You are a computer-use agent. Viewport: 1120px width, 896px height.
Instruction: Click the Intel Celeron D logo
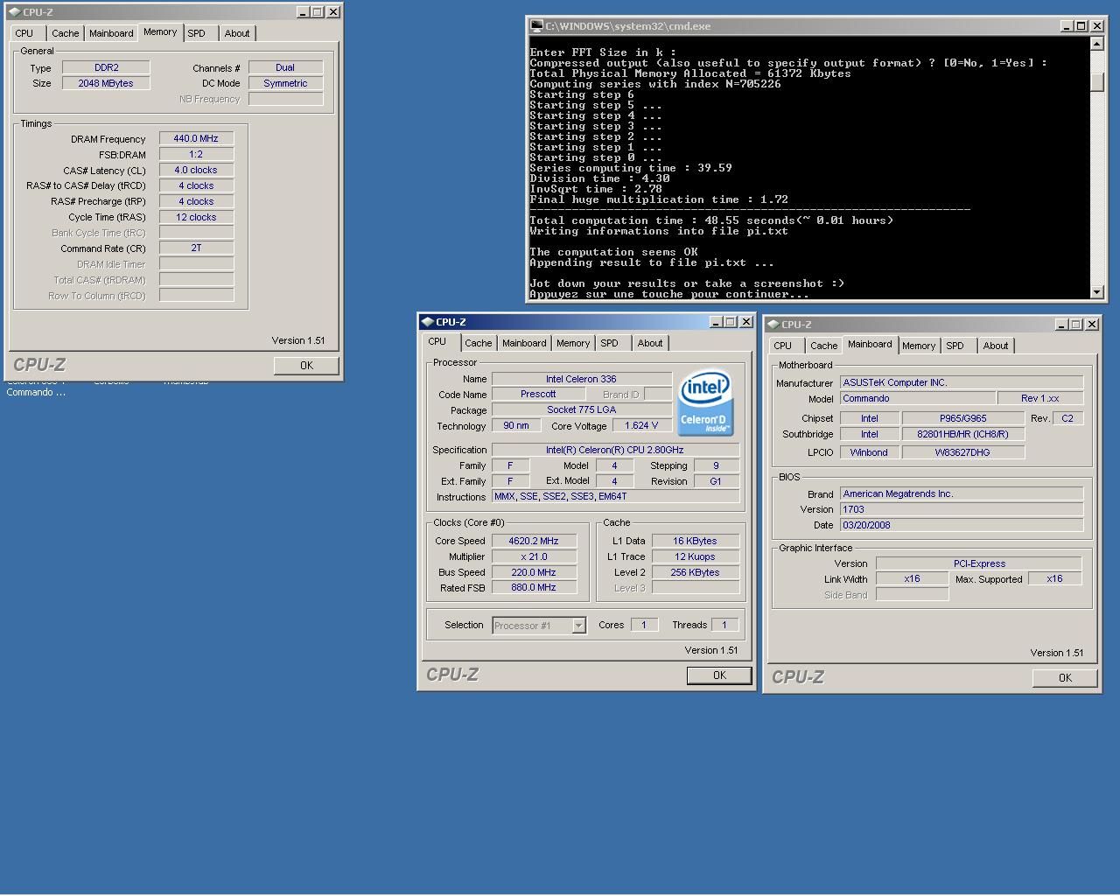[705, 402]
